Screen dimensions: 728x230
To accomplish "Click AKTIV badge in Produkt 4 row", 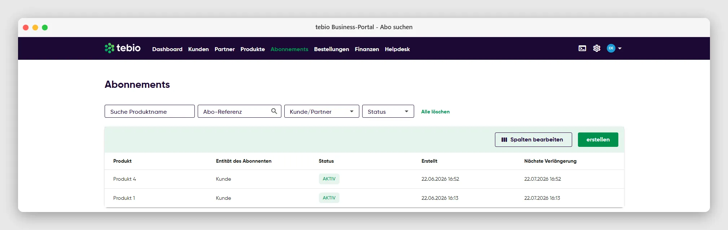I will pyautogui.click(x=329, y=179).
